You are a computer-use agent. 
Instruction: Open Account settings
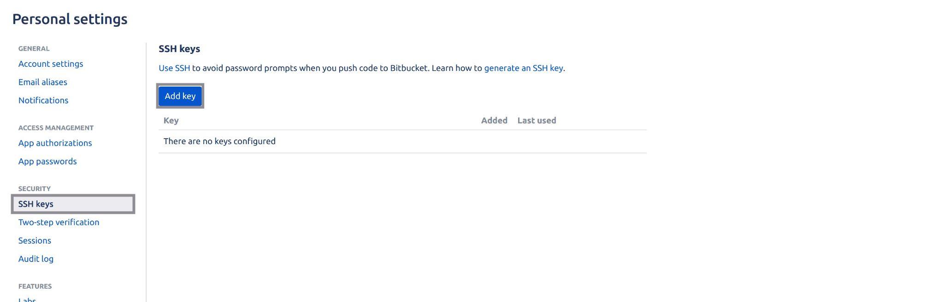click(x=50, y=64)
